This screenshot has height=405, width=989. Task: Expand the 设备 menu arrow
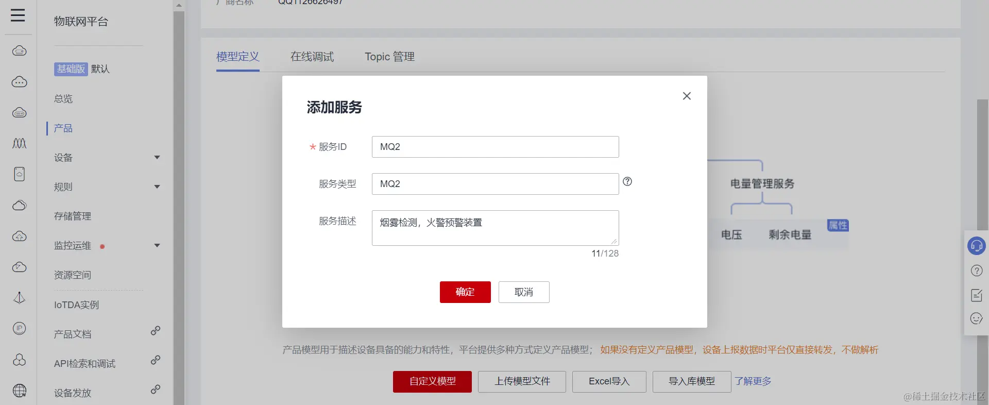pos(157,158)
